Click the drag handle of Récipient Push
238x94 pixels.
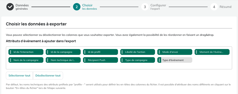point(85,60)
